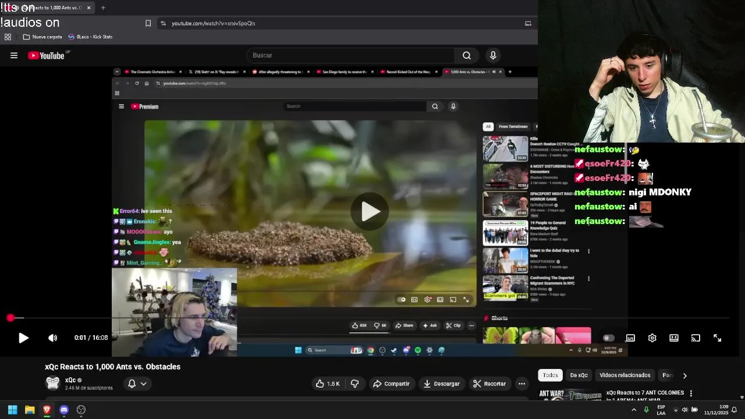Open the system tray volume icon

tap(684, 410)
